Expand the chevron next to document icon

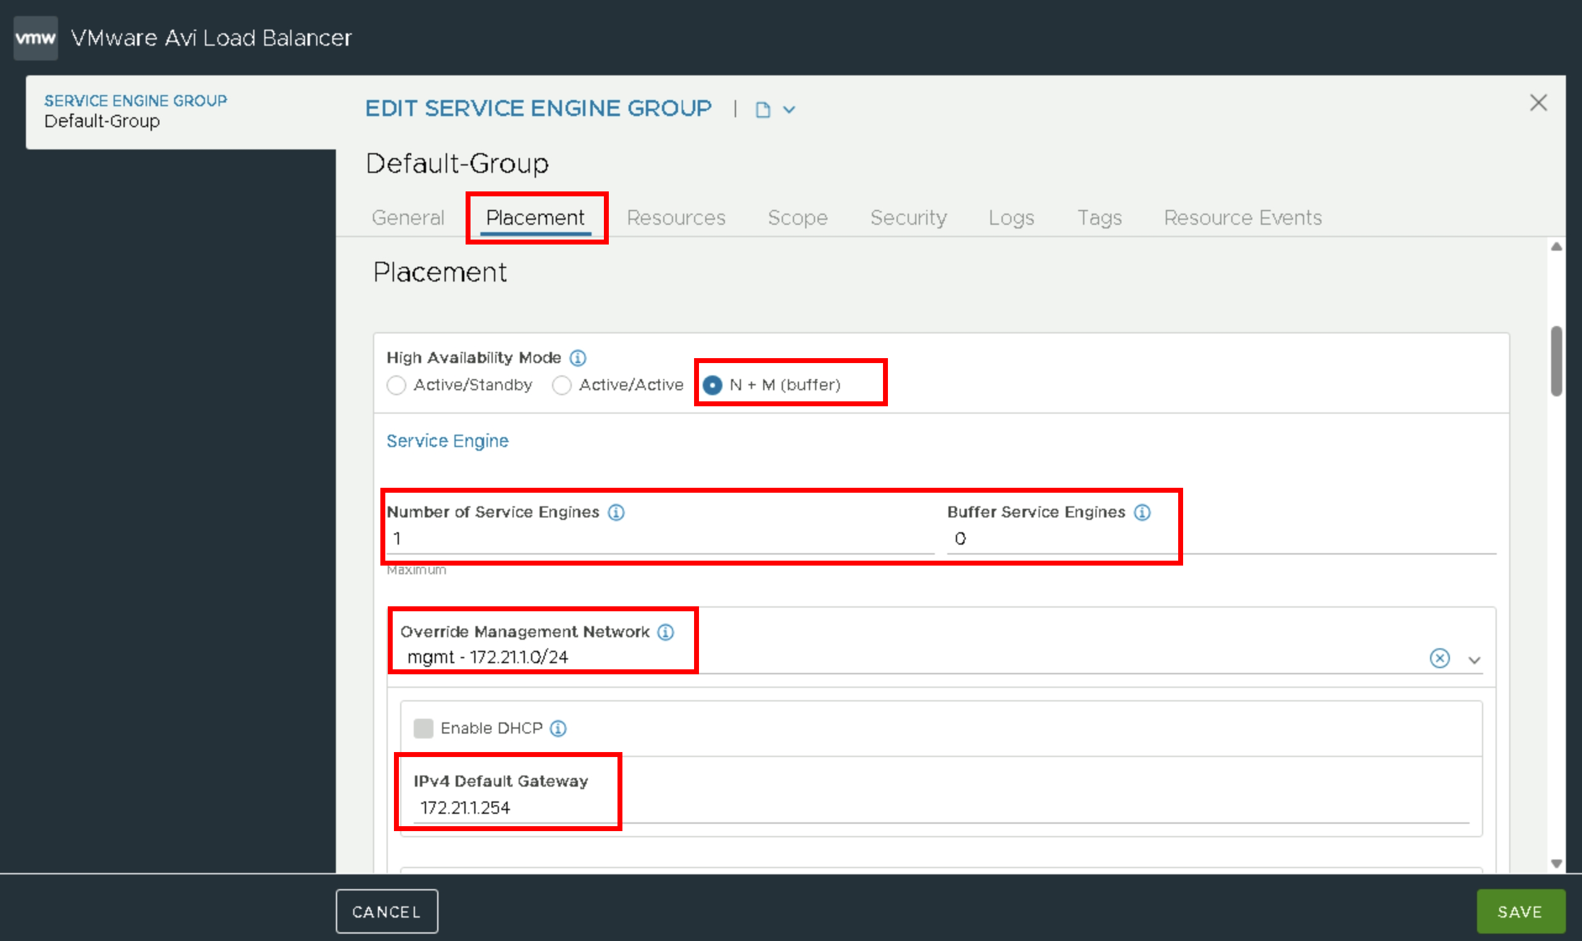click(x=789, y=110)
